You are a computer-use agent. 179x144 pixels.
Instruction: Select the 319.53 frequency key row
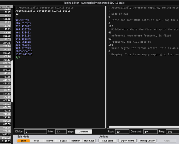(x=5, y=60)
